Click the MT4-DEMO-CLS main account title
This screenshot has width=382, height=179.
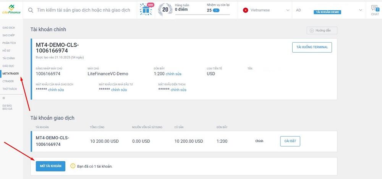(57, 48)
